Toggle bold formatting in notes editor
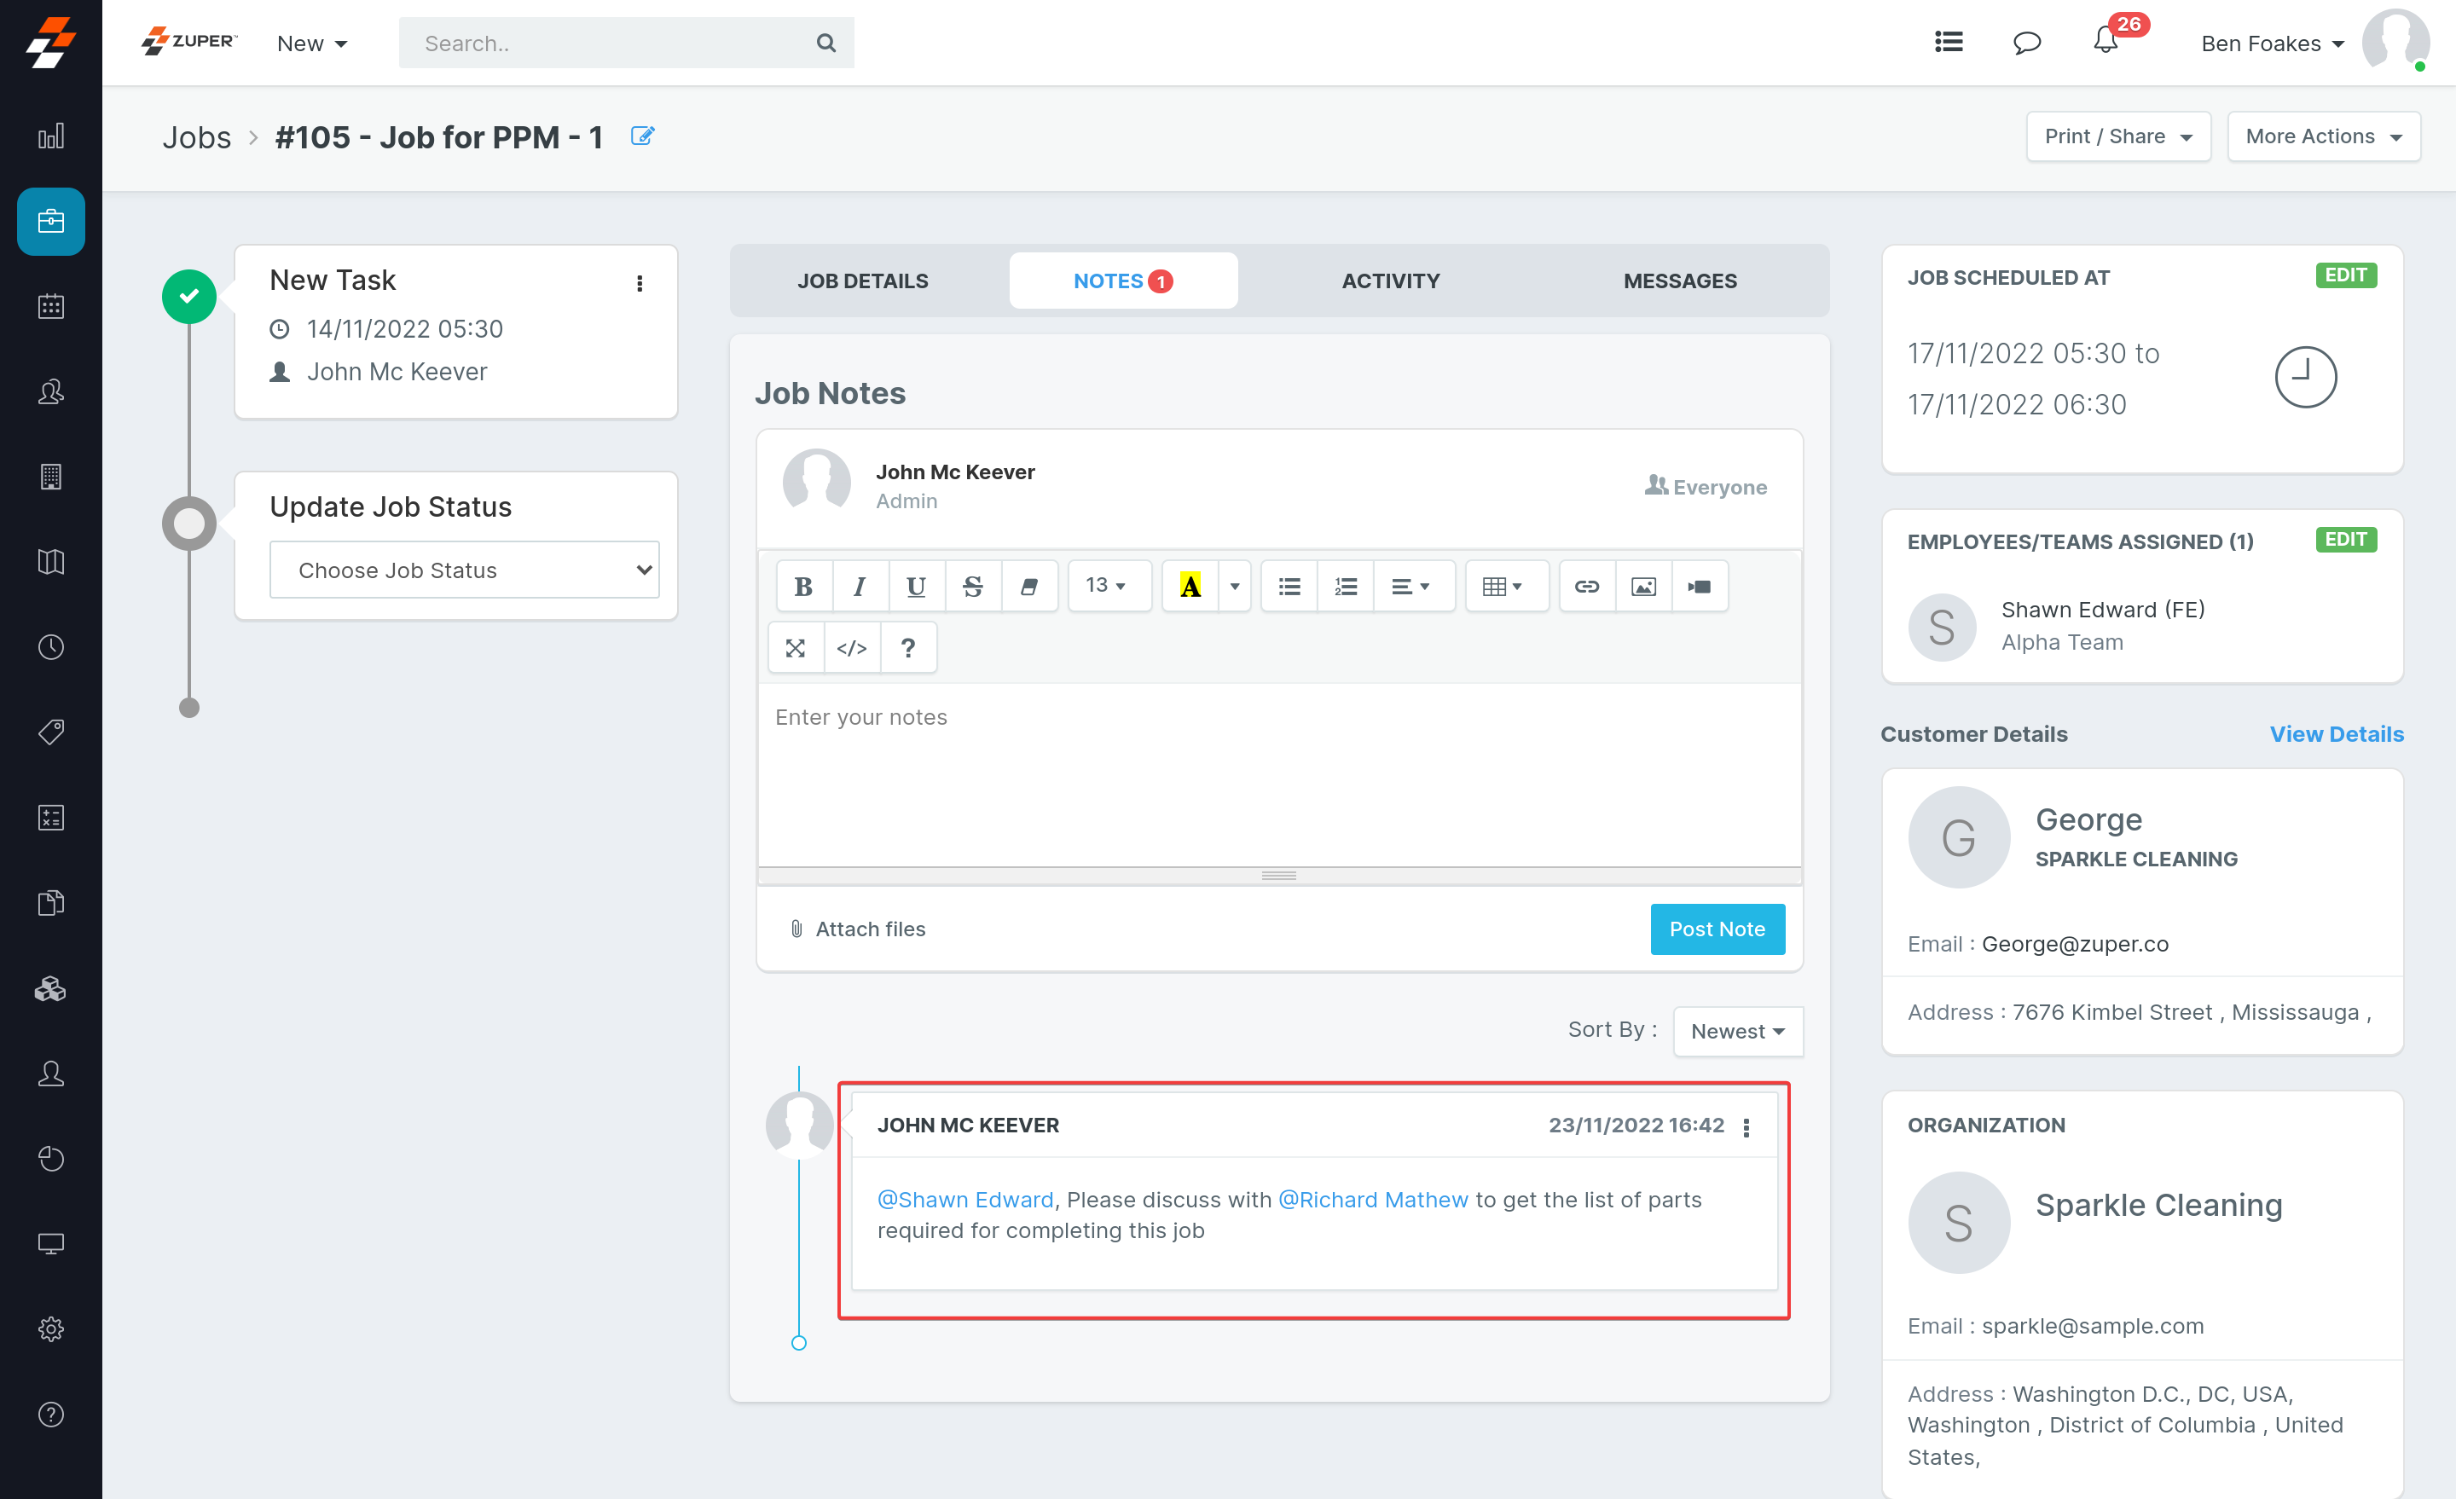The height and width of the screenshot is (1499, 2456). coord(803,586)
